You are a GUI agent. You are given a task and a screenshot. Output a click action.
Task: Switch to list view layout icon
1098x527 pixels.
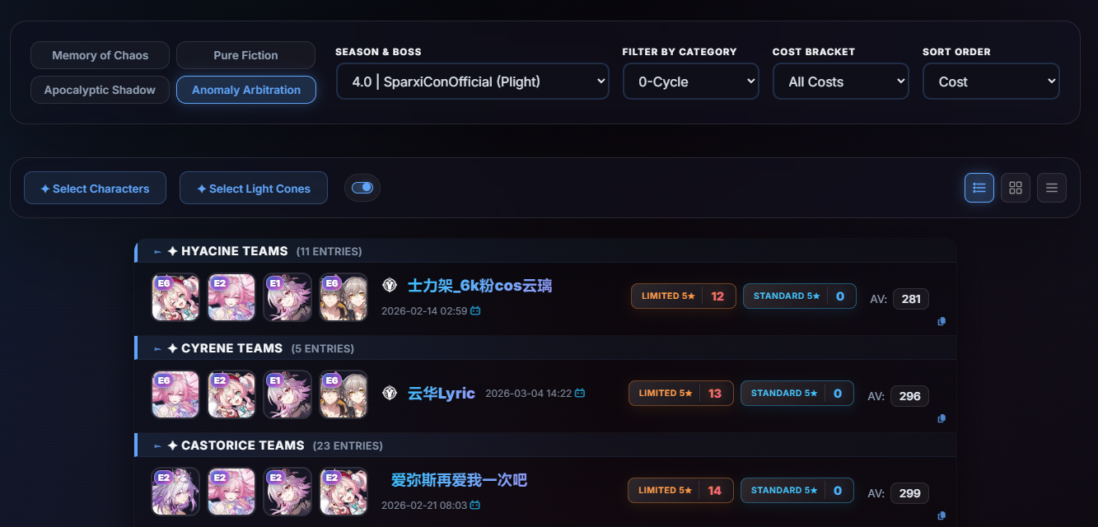click(979, 188)
